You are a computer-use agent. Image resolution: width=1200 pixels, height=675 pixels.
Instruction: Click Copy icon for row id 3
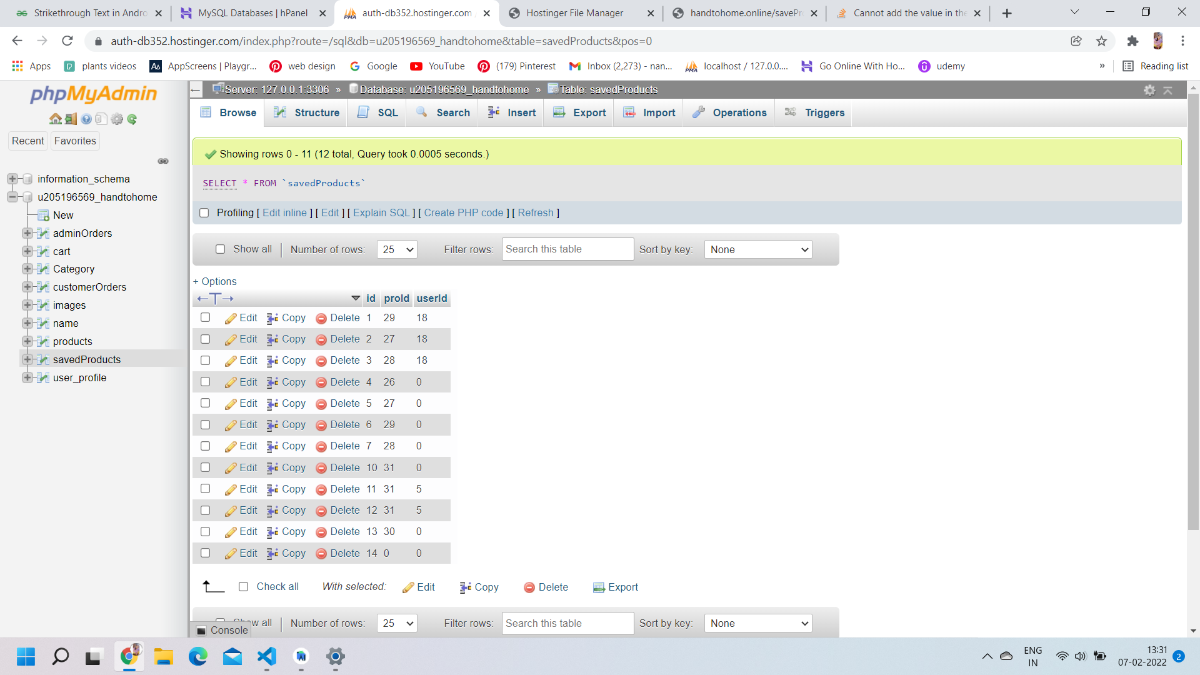point(272,361)
